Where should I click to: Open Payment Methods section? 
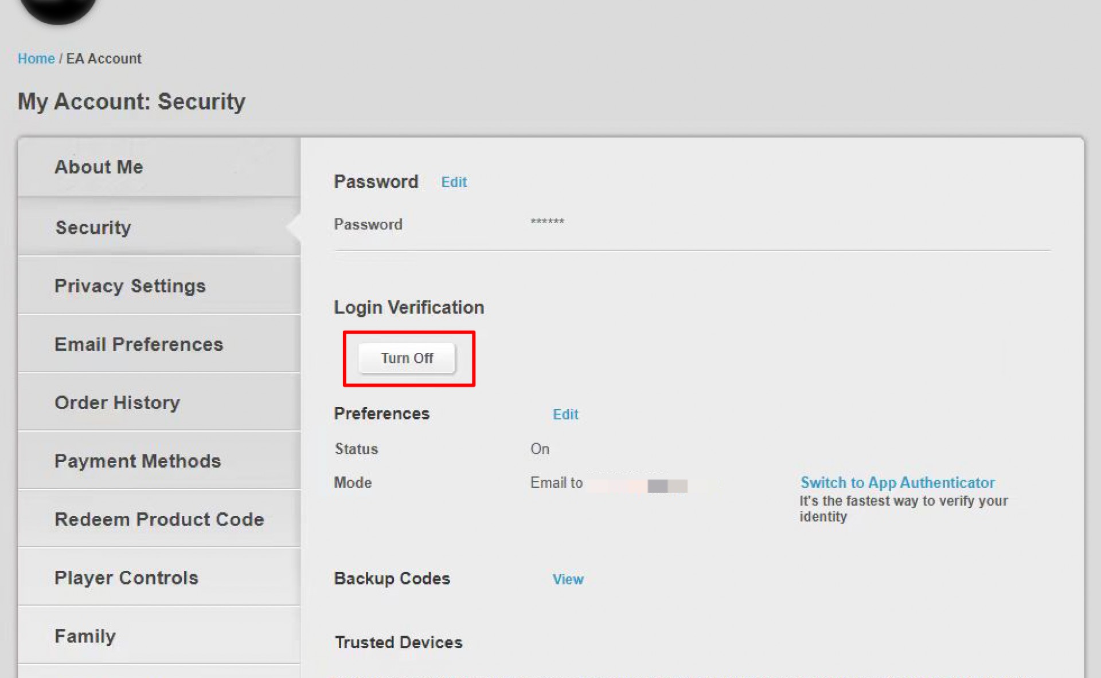pyautogui.click(x=159, y=461)
